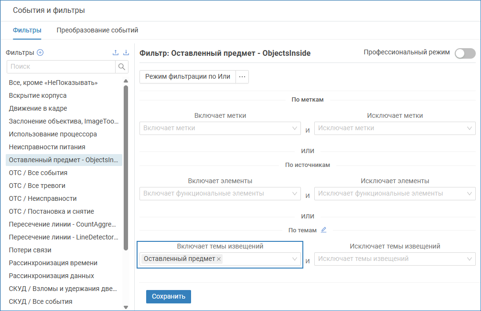Toggle Профессиональный режим switch

click(x=465, y=53)
